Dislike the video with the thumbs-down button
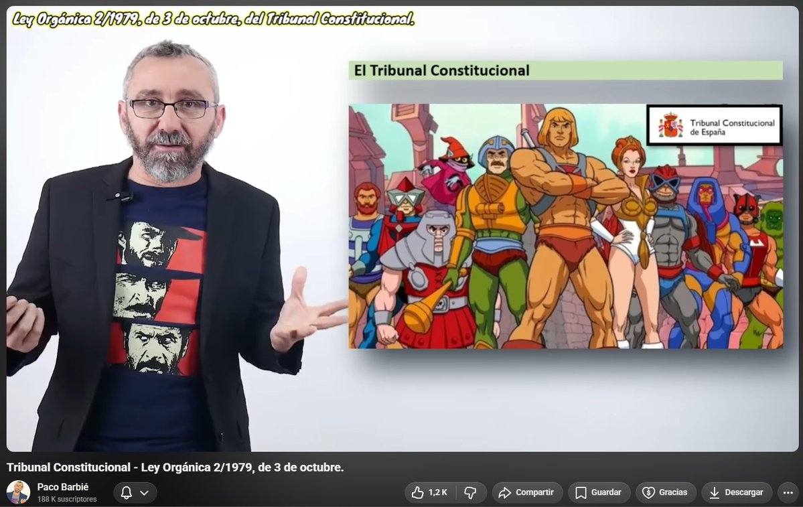Screen dimensions: 803x507 point(470,493)
